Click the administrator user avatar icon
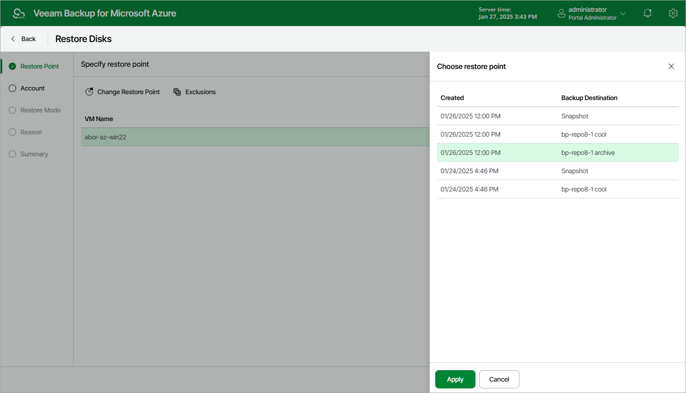The image size is (686, 393). click(562, 13)
